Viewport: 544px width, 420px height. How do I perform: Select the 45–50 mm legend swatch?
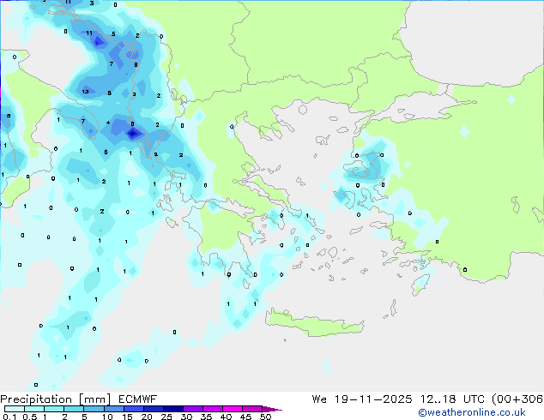click(x=252, y=409)
